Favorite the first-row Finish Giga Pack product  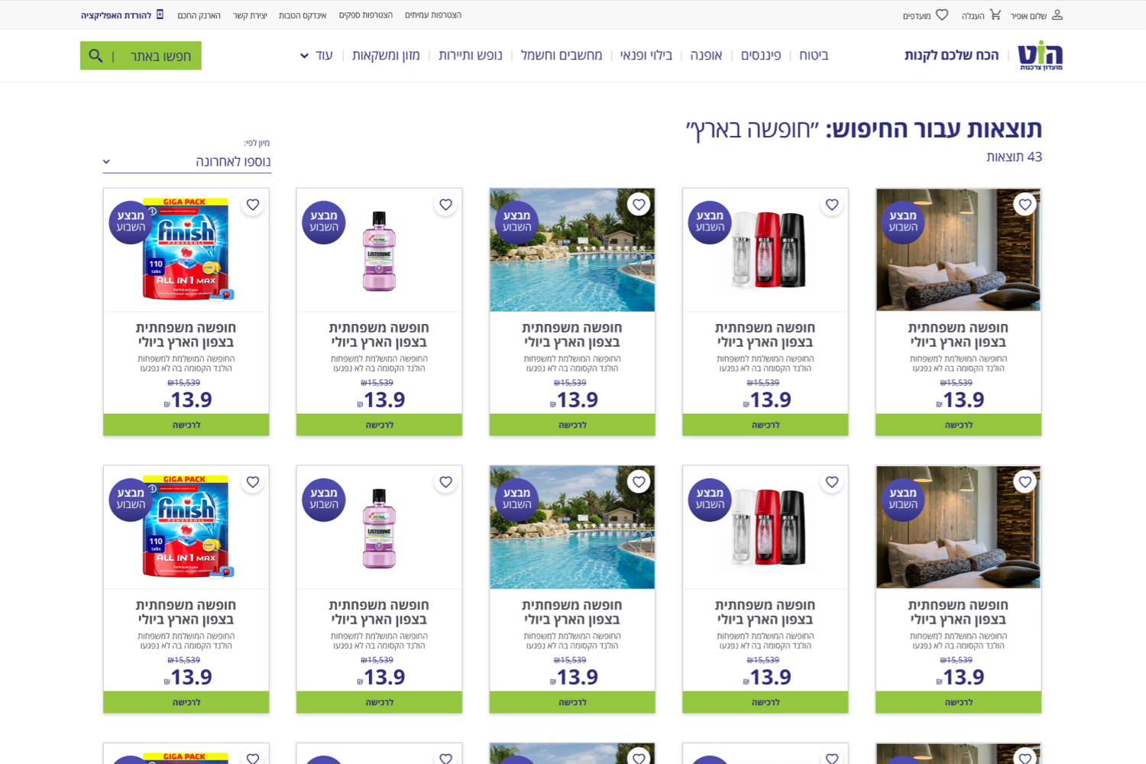[x=253, y=205]
